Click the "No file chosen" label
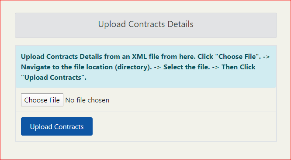This screenshot has width=291, height=160. [87, 100]
